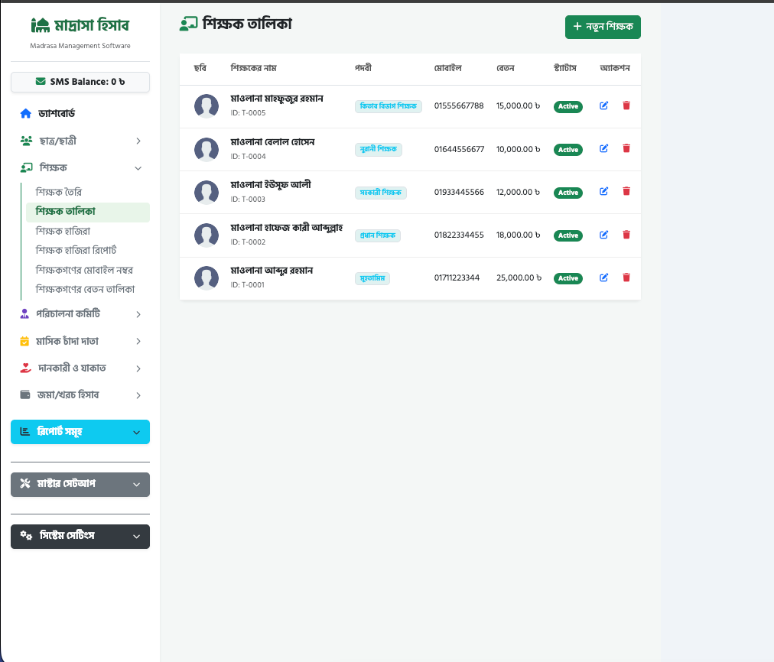Click the মুহতামিম designation badge
Viewport: 774px width, 662px height.
372,279
